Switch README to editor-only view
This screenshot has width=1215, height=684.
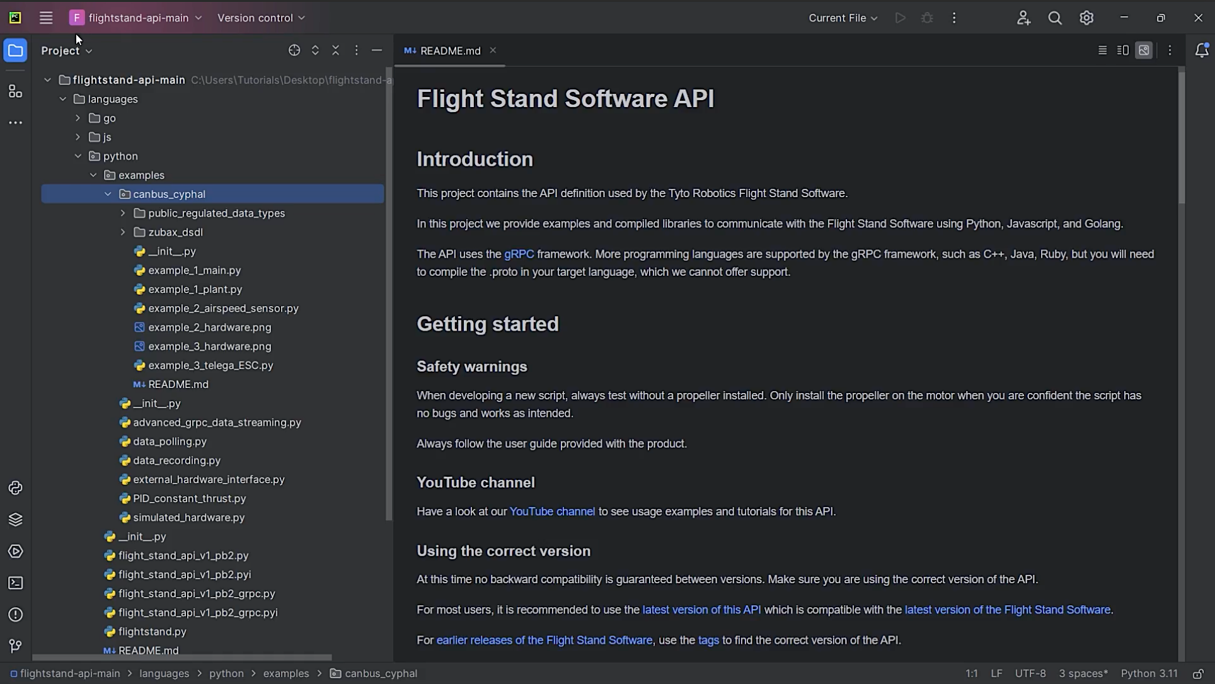[x=1102, y=50]
